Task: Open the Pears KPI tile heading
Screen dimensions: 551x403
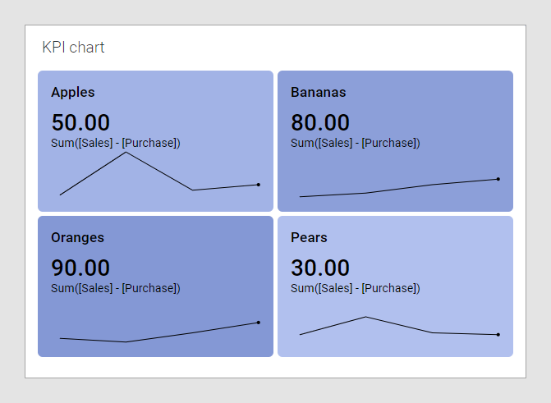Action: pyautogui.click(x=309, y=238)
